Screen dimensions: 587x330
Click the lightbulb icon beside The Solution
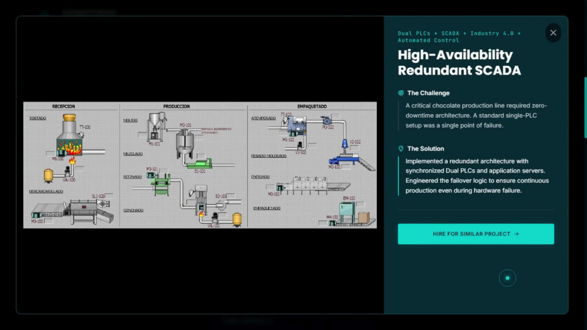point(401,149)
